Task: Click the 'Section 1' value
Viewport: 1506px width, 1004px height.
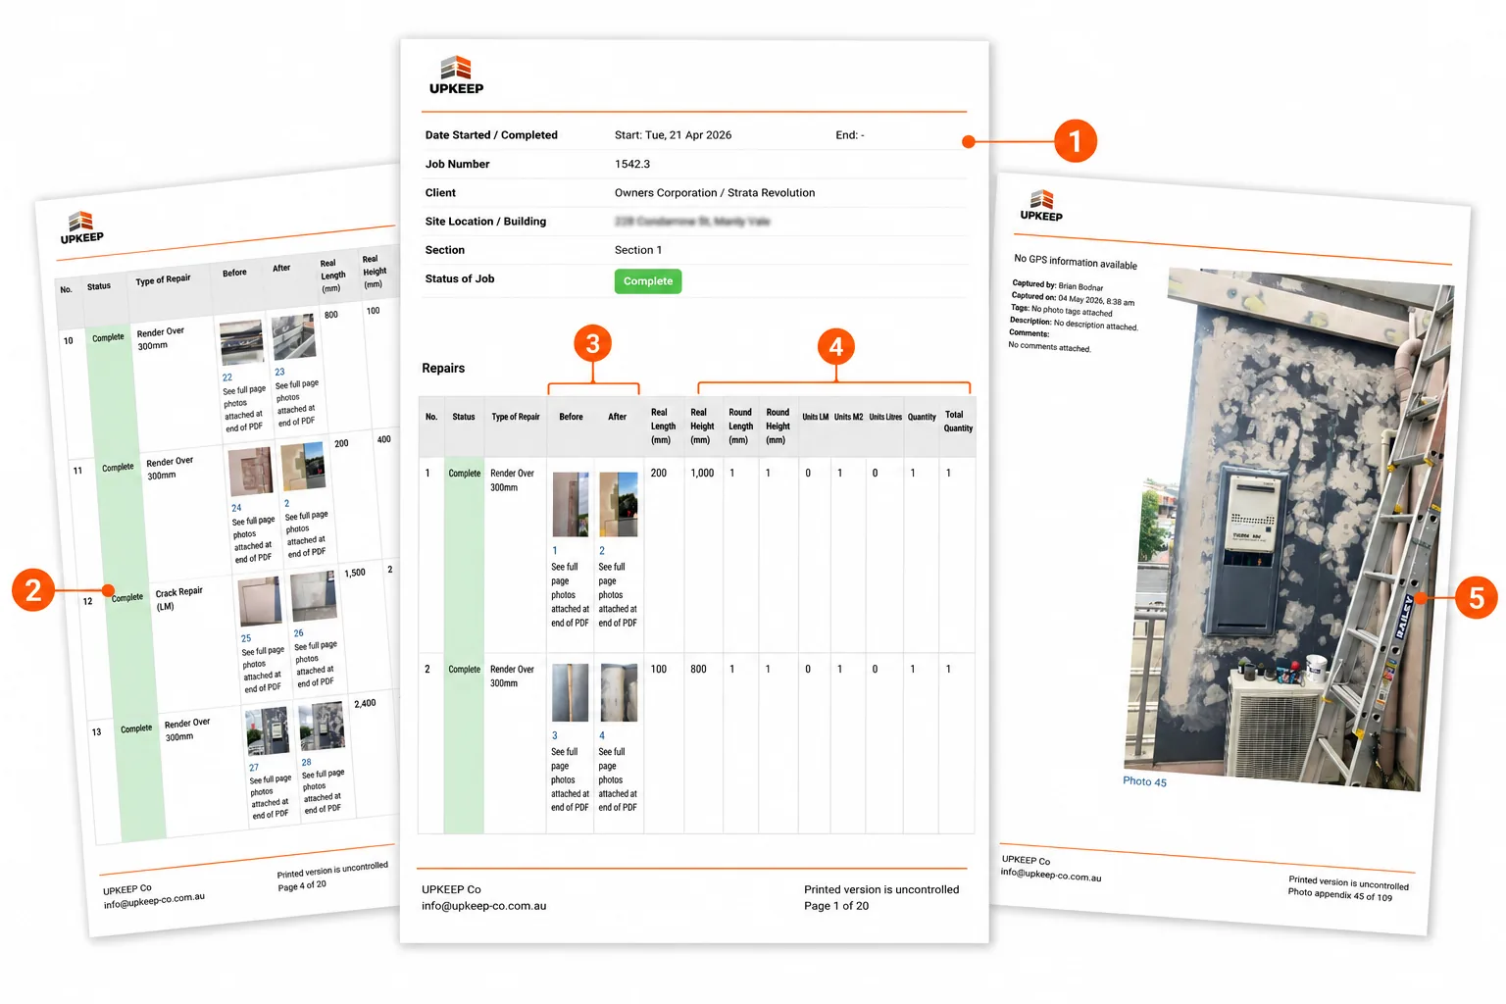Action: pyautogui.click(x=638, y=250)
